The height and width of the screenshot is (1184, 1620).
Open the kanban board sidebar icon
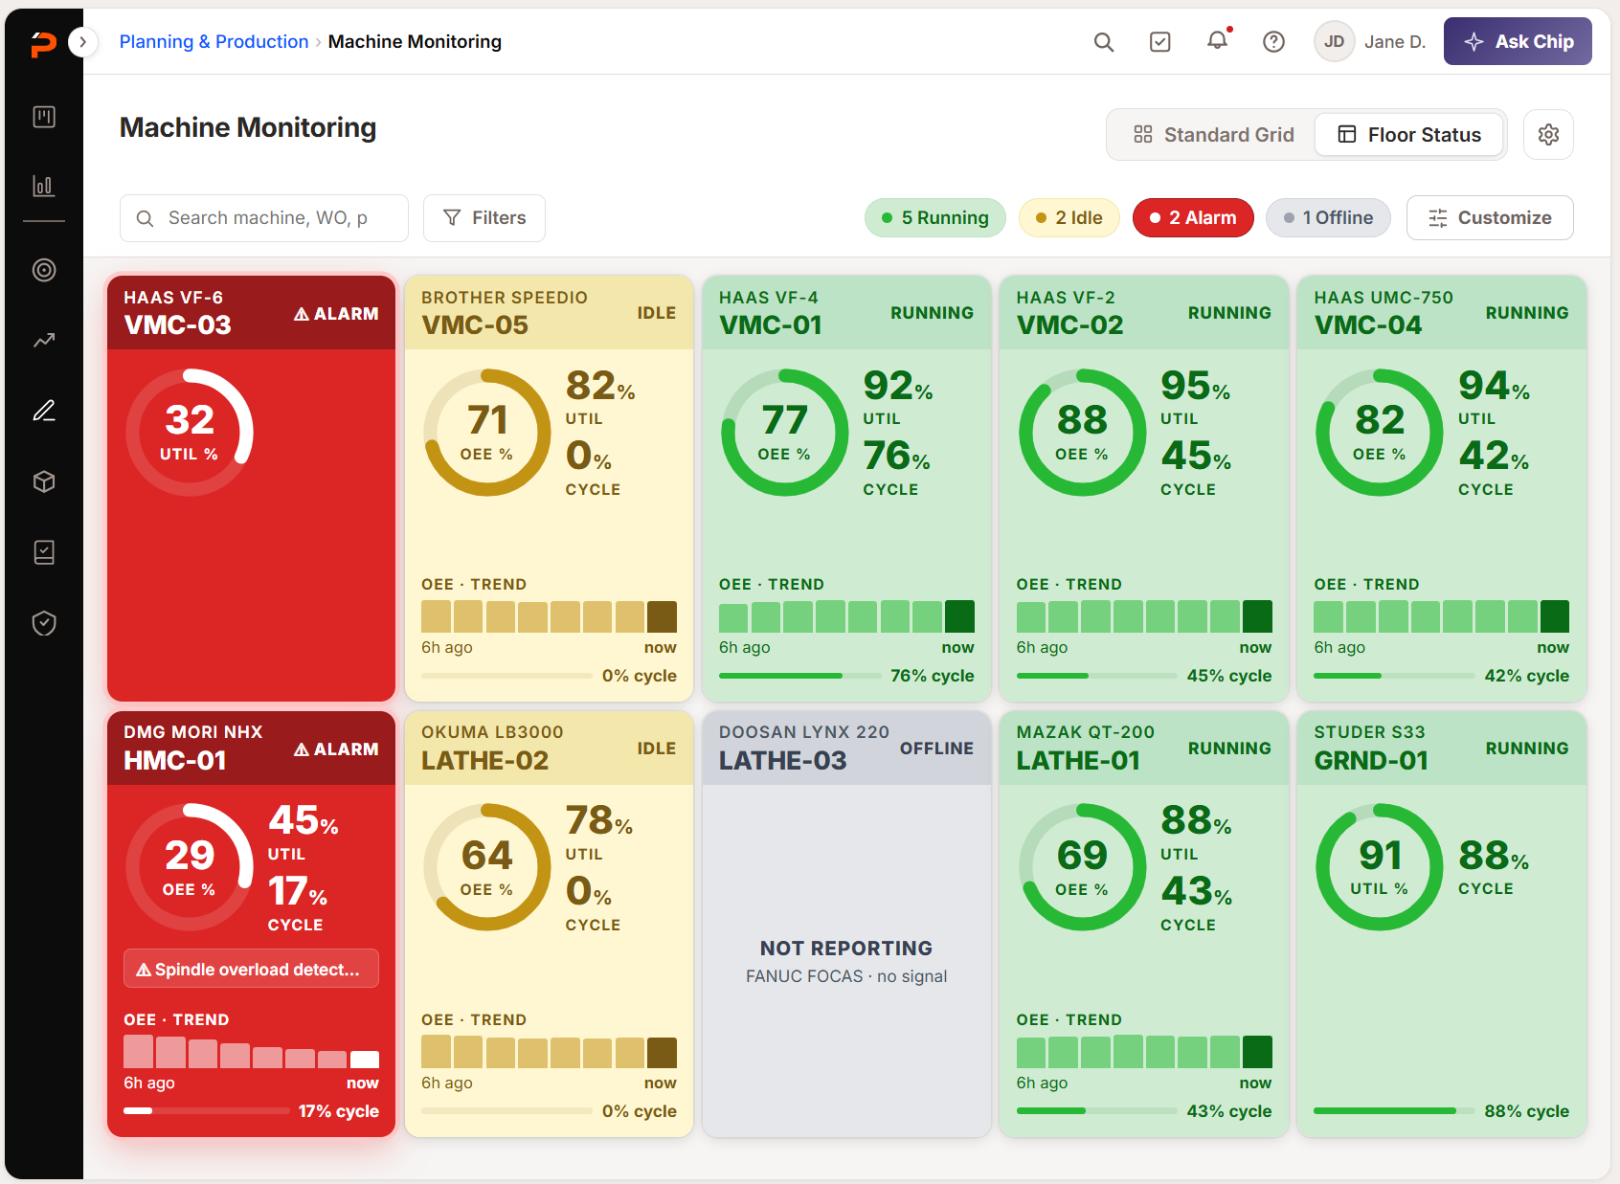[44, 117]
